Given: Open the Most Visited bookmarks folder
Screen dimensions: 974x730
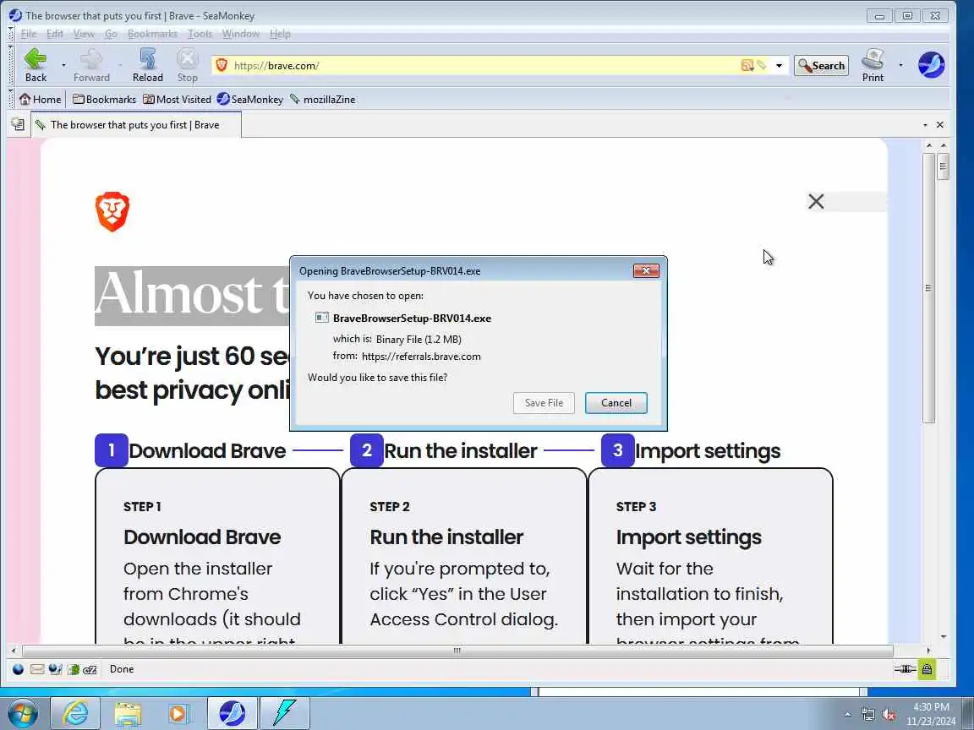Looking at the screenshot, I should tap(177, 100).
